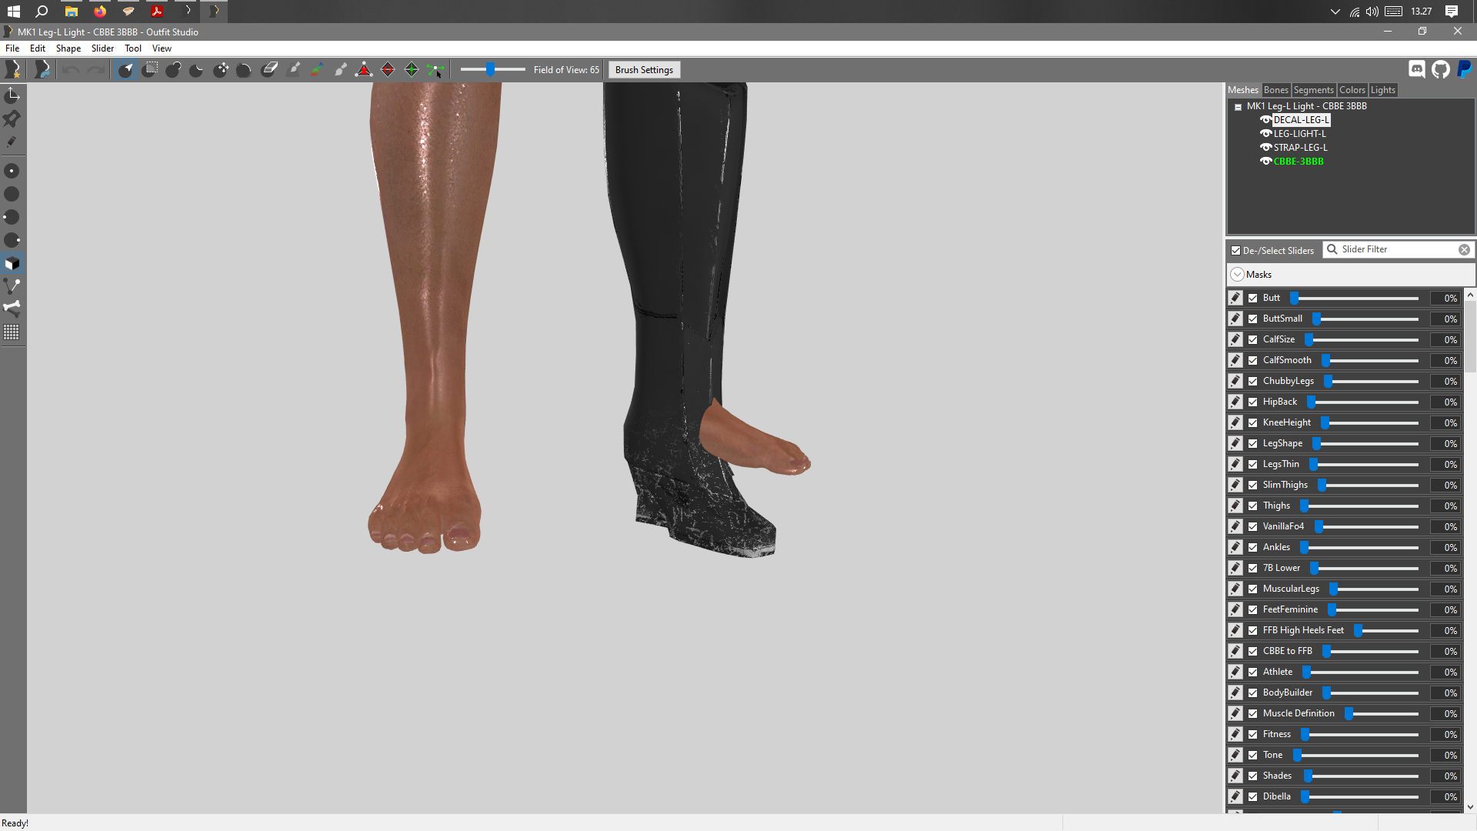Screen dimensions: 1477x831
Task: Switch to the Bones tab
Action: pos(1275,90)
